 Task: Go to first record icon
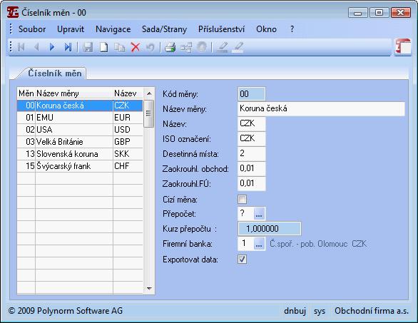(x=21, y=47)
